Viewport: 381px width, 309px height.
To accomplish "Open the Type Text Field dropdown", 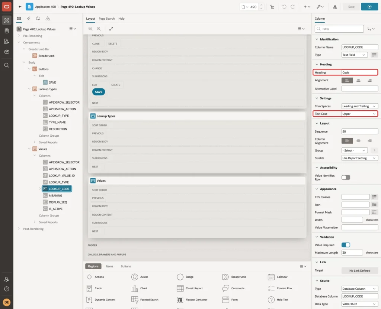I will pos(354,55).
